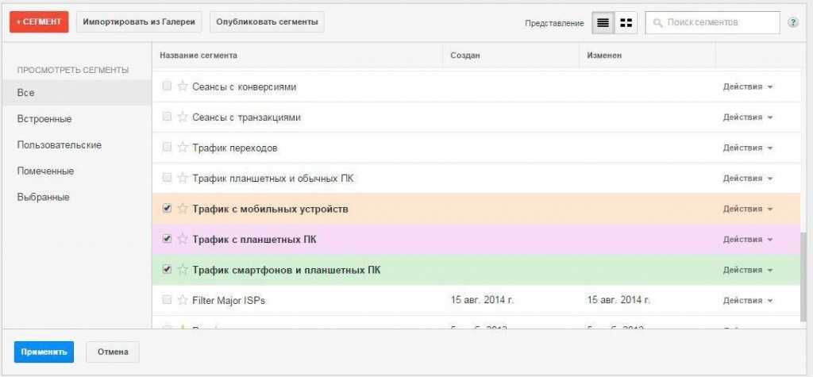Open 'Действия' dropdown for 'Сеансы с конверсиями'
Screen dimensions: 813x377
[x=747, y=87]
